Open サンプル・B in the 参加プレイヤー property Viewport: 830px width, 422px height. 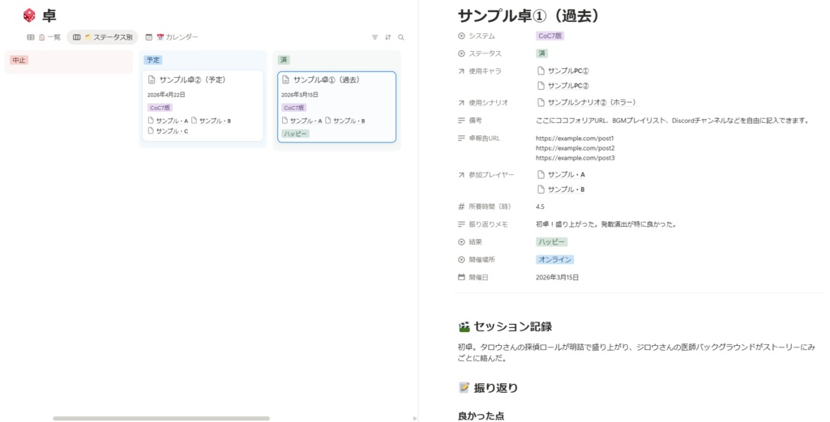[x=561, y=190]
